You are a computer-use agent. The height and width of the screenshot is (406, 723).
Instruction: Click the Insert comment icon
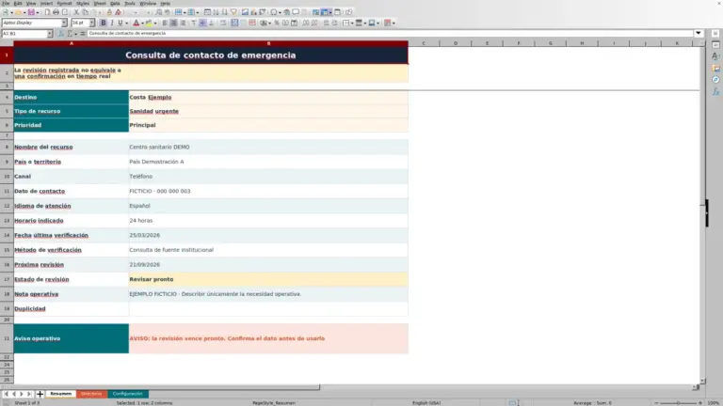296,12
